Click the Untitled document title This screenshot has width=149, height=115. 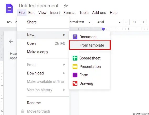point(39,6)
